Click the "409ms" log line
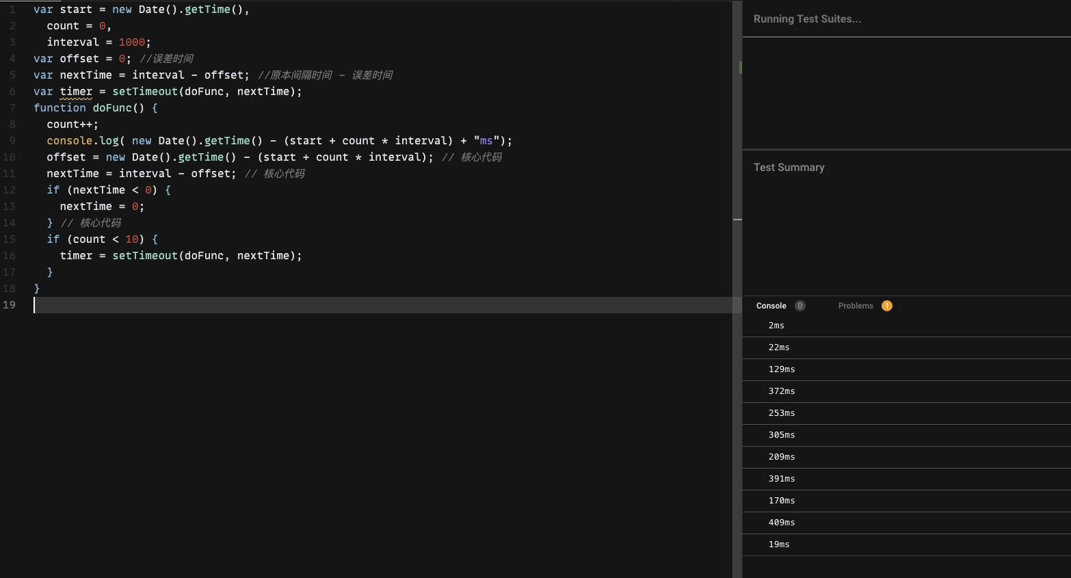The height and width of the screenshot is (578, 1071). (907, 523)
